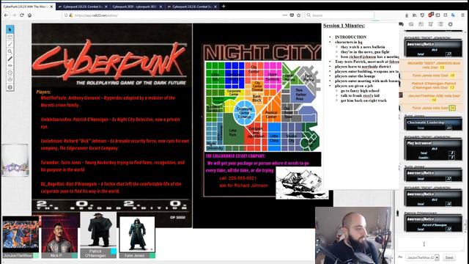469x264 pixels.
Task: Open the Firefox hamburger menu
Action: (x=462, y=15)
